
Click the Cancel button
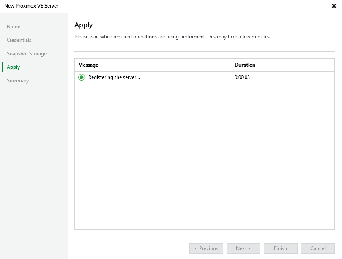pos(318,248)
